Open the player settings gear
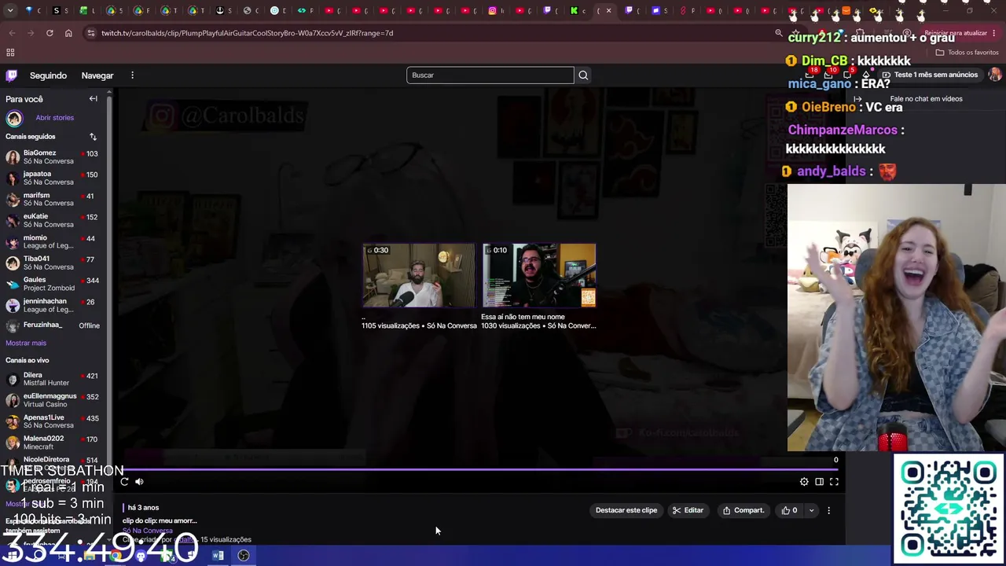Screen dimensions: 1006x566 pyautogui.click(x=804, y=482)
